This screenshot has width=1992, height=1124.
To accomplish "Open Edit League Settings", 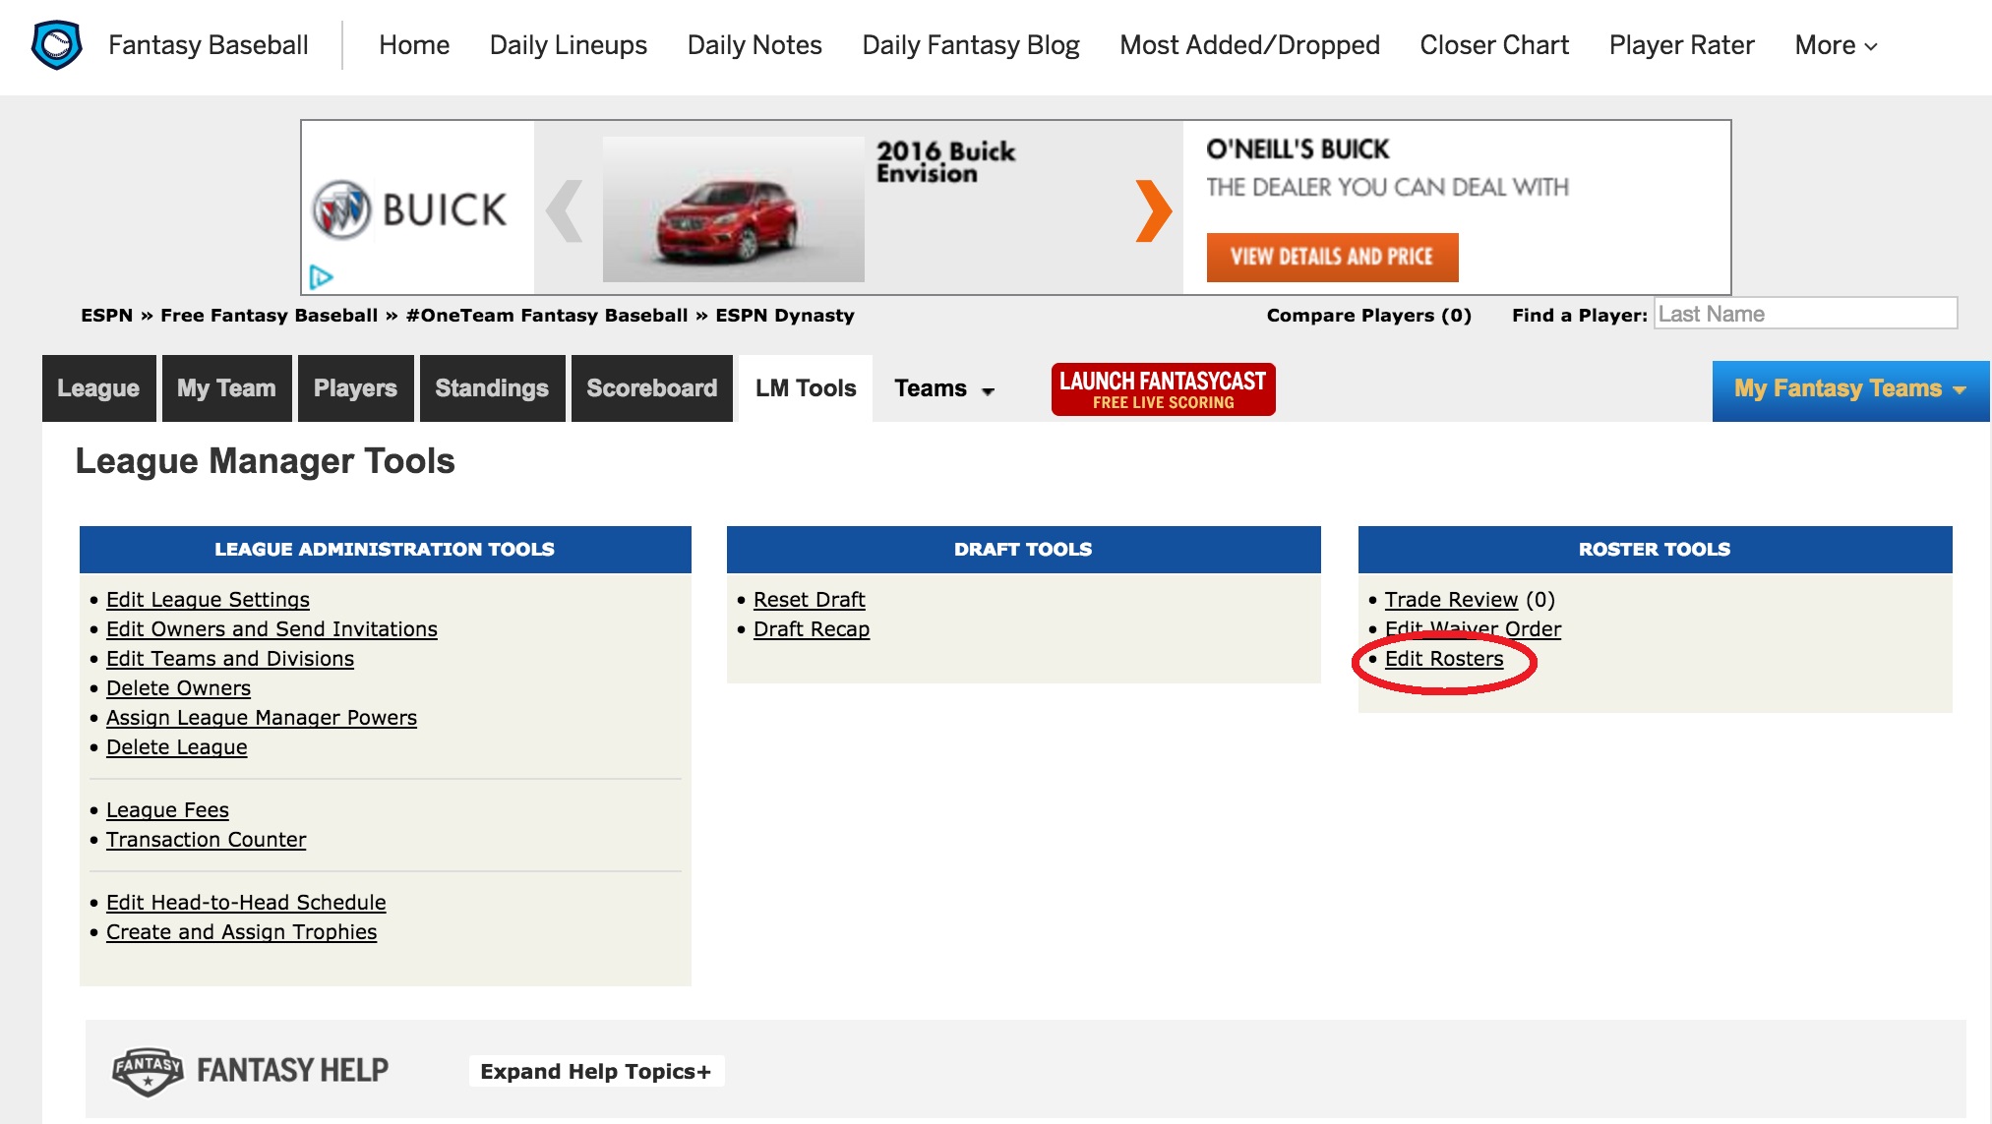I will tap(208, 600).
